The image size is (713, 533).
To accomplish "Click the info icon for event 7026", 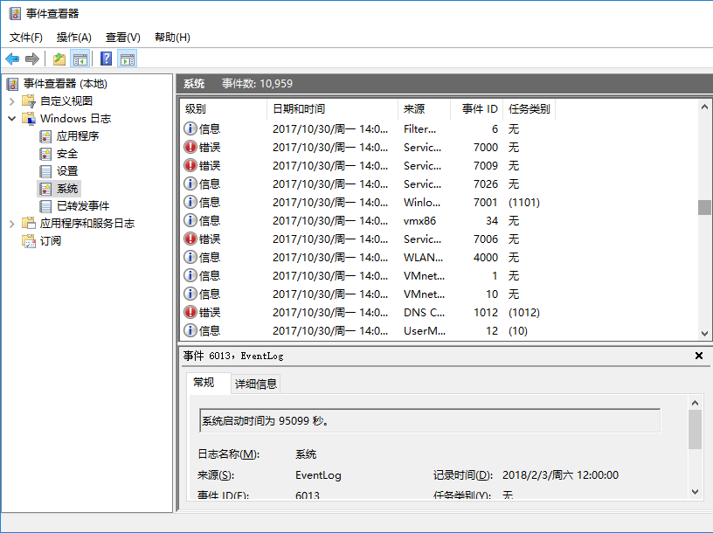I will click(190, 183).
